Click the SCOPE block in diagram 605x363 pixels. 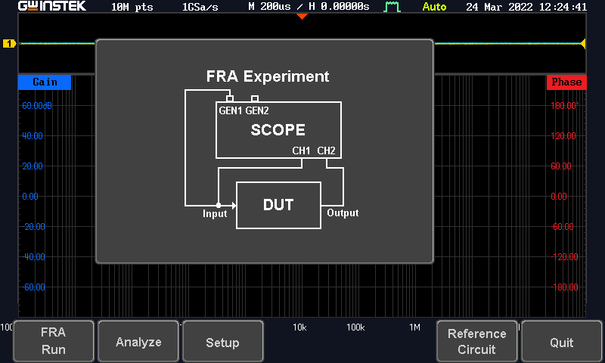pos(278,130)
